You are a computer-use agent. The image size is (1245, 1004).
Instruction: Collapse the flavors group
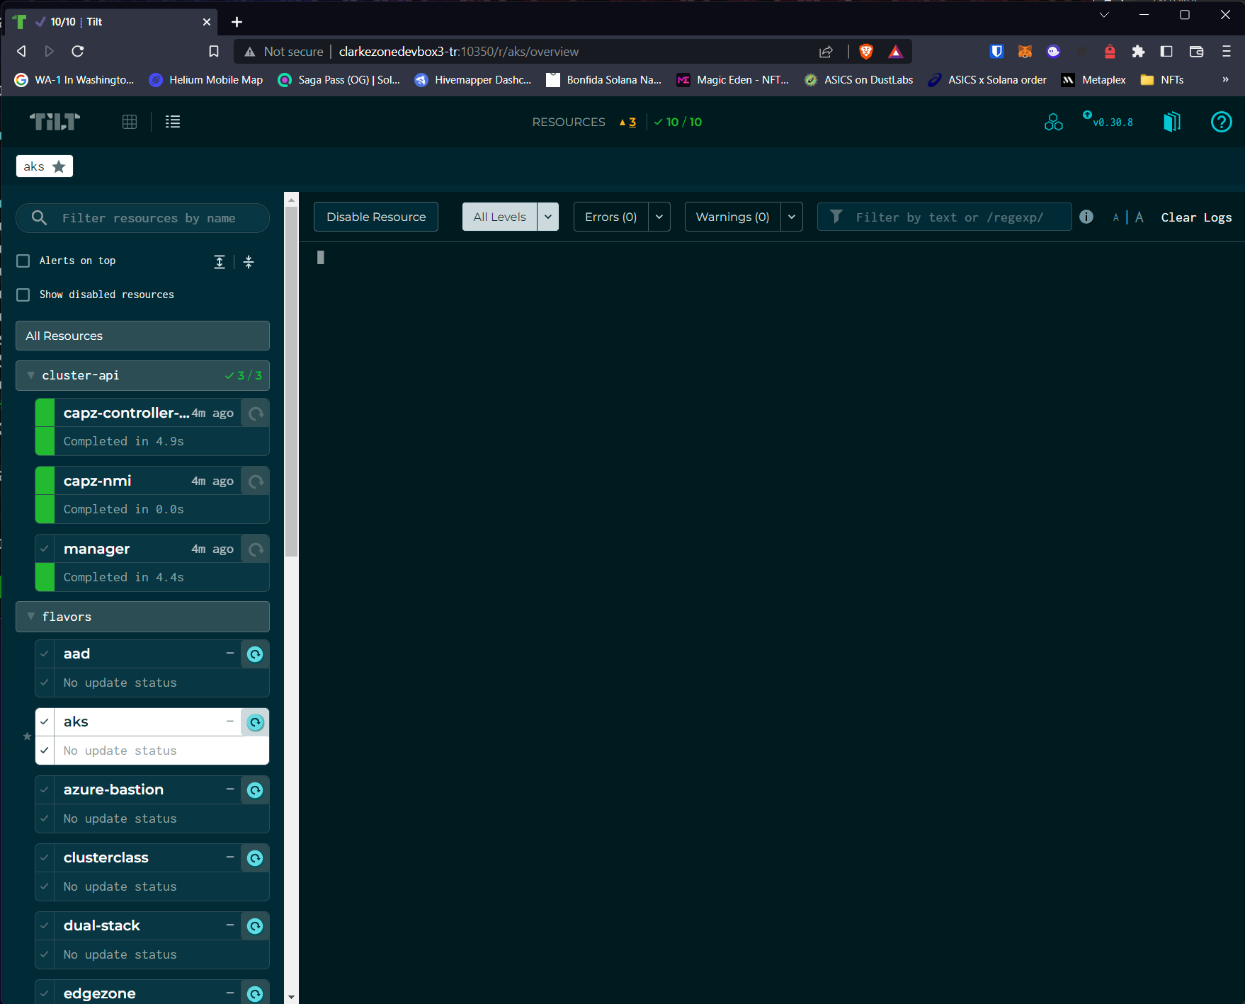[31, 617]
